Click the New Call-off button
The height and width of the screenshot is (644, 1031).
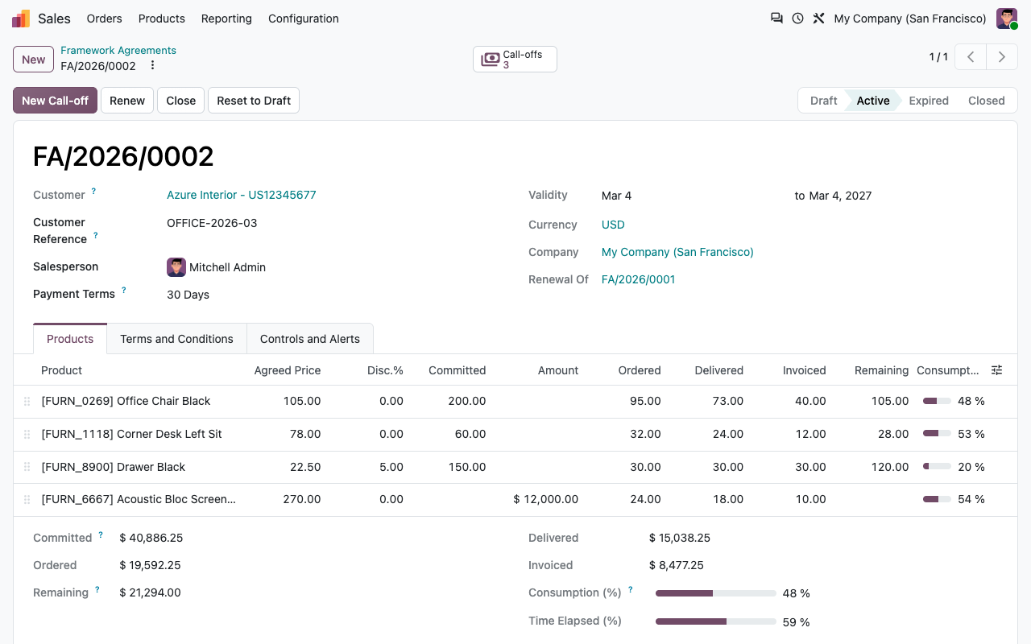[x=56, y=101]
